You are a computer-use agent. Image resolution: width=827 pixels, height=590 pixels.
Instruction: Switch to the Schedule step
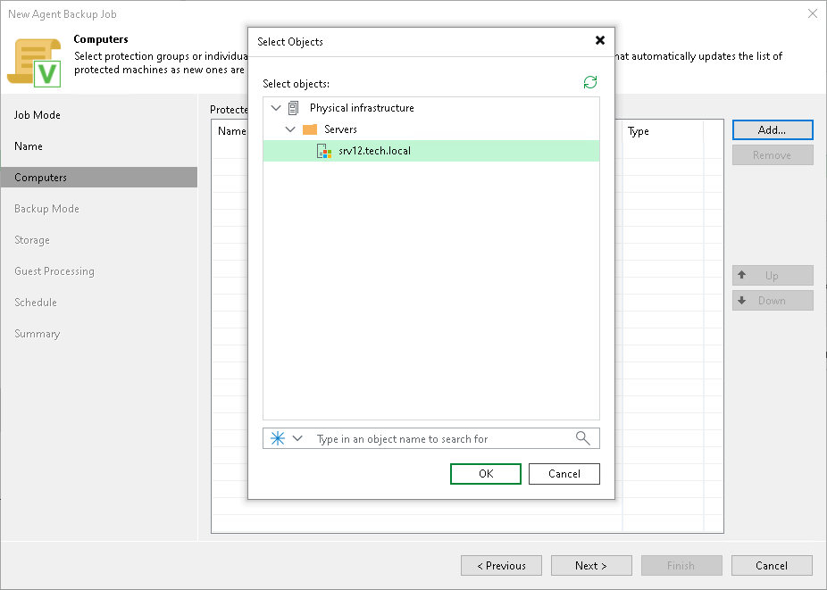36,302
